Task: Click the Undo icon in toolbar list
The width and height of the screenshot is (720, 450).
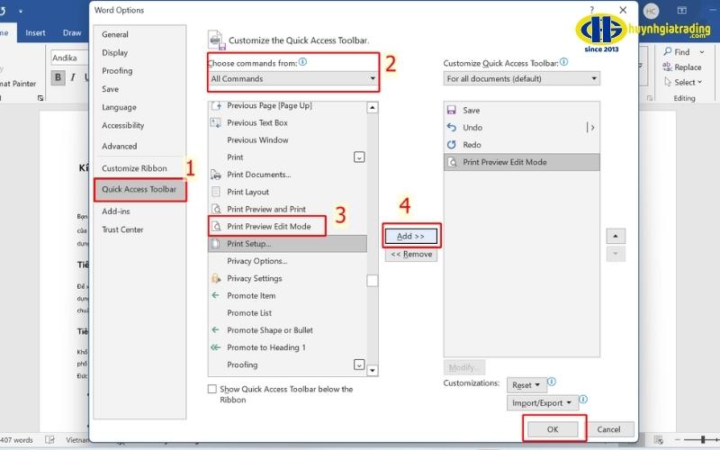Action: pyautogui.click(x=452, y=128)
